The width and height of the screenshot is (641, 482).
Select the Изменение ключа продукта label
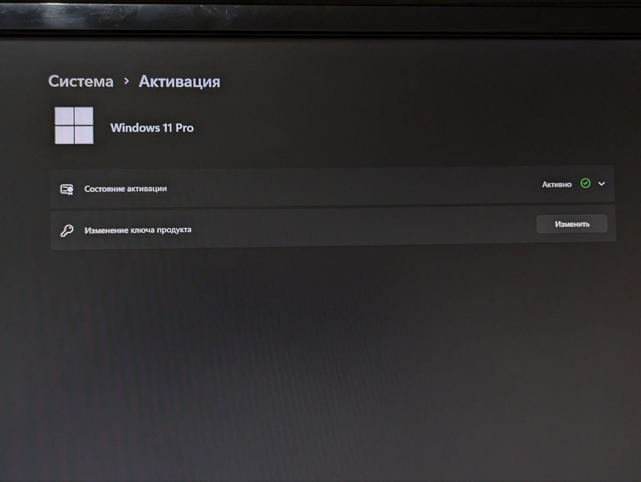click(x=138, y=230)
